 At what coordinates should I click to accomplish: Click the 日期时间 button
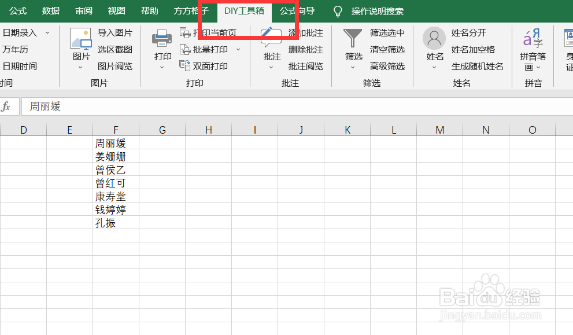click(x=20, y=66)
